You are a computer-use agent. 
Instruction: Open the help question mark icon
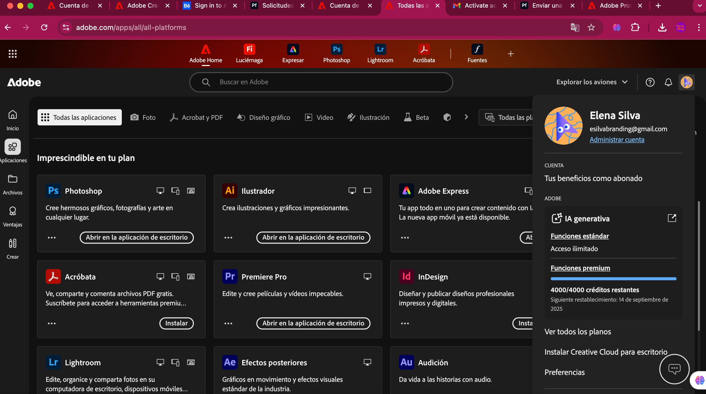click(650, 82)
